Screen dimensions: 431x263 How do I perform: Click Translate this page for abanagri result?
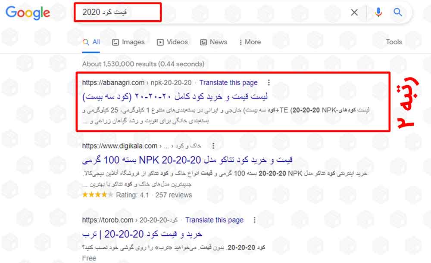pos(228,83)
